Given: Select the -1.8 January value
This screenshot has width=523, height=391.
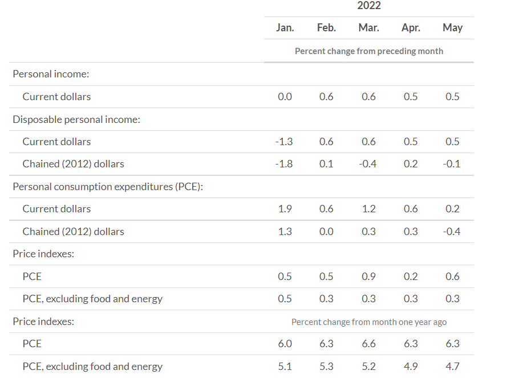Looking at the screenshot, I should (284, 164).
